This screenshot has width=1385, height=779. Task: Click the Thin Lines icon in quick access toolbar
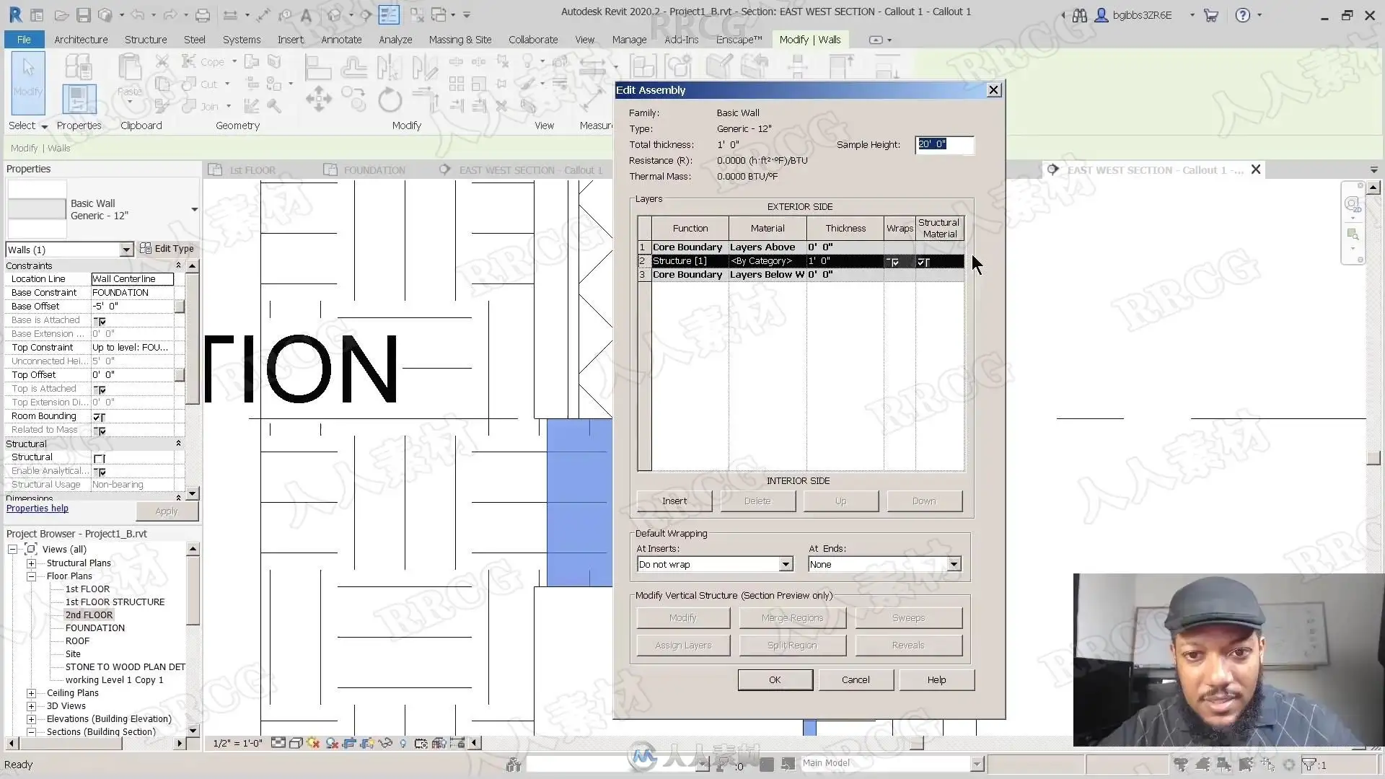389,14
